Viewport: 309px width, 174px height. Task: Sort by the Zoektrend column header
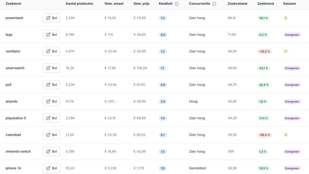coord(266,4)
